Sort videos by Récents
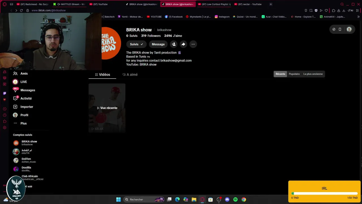 point(280,74)
